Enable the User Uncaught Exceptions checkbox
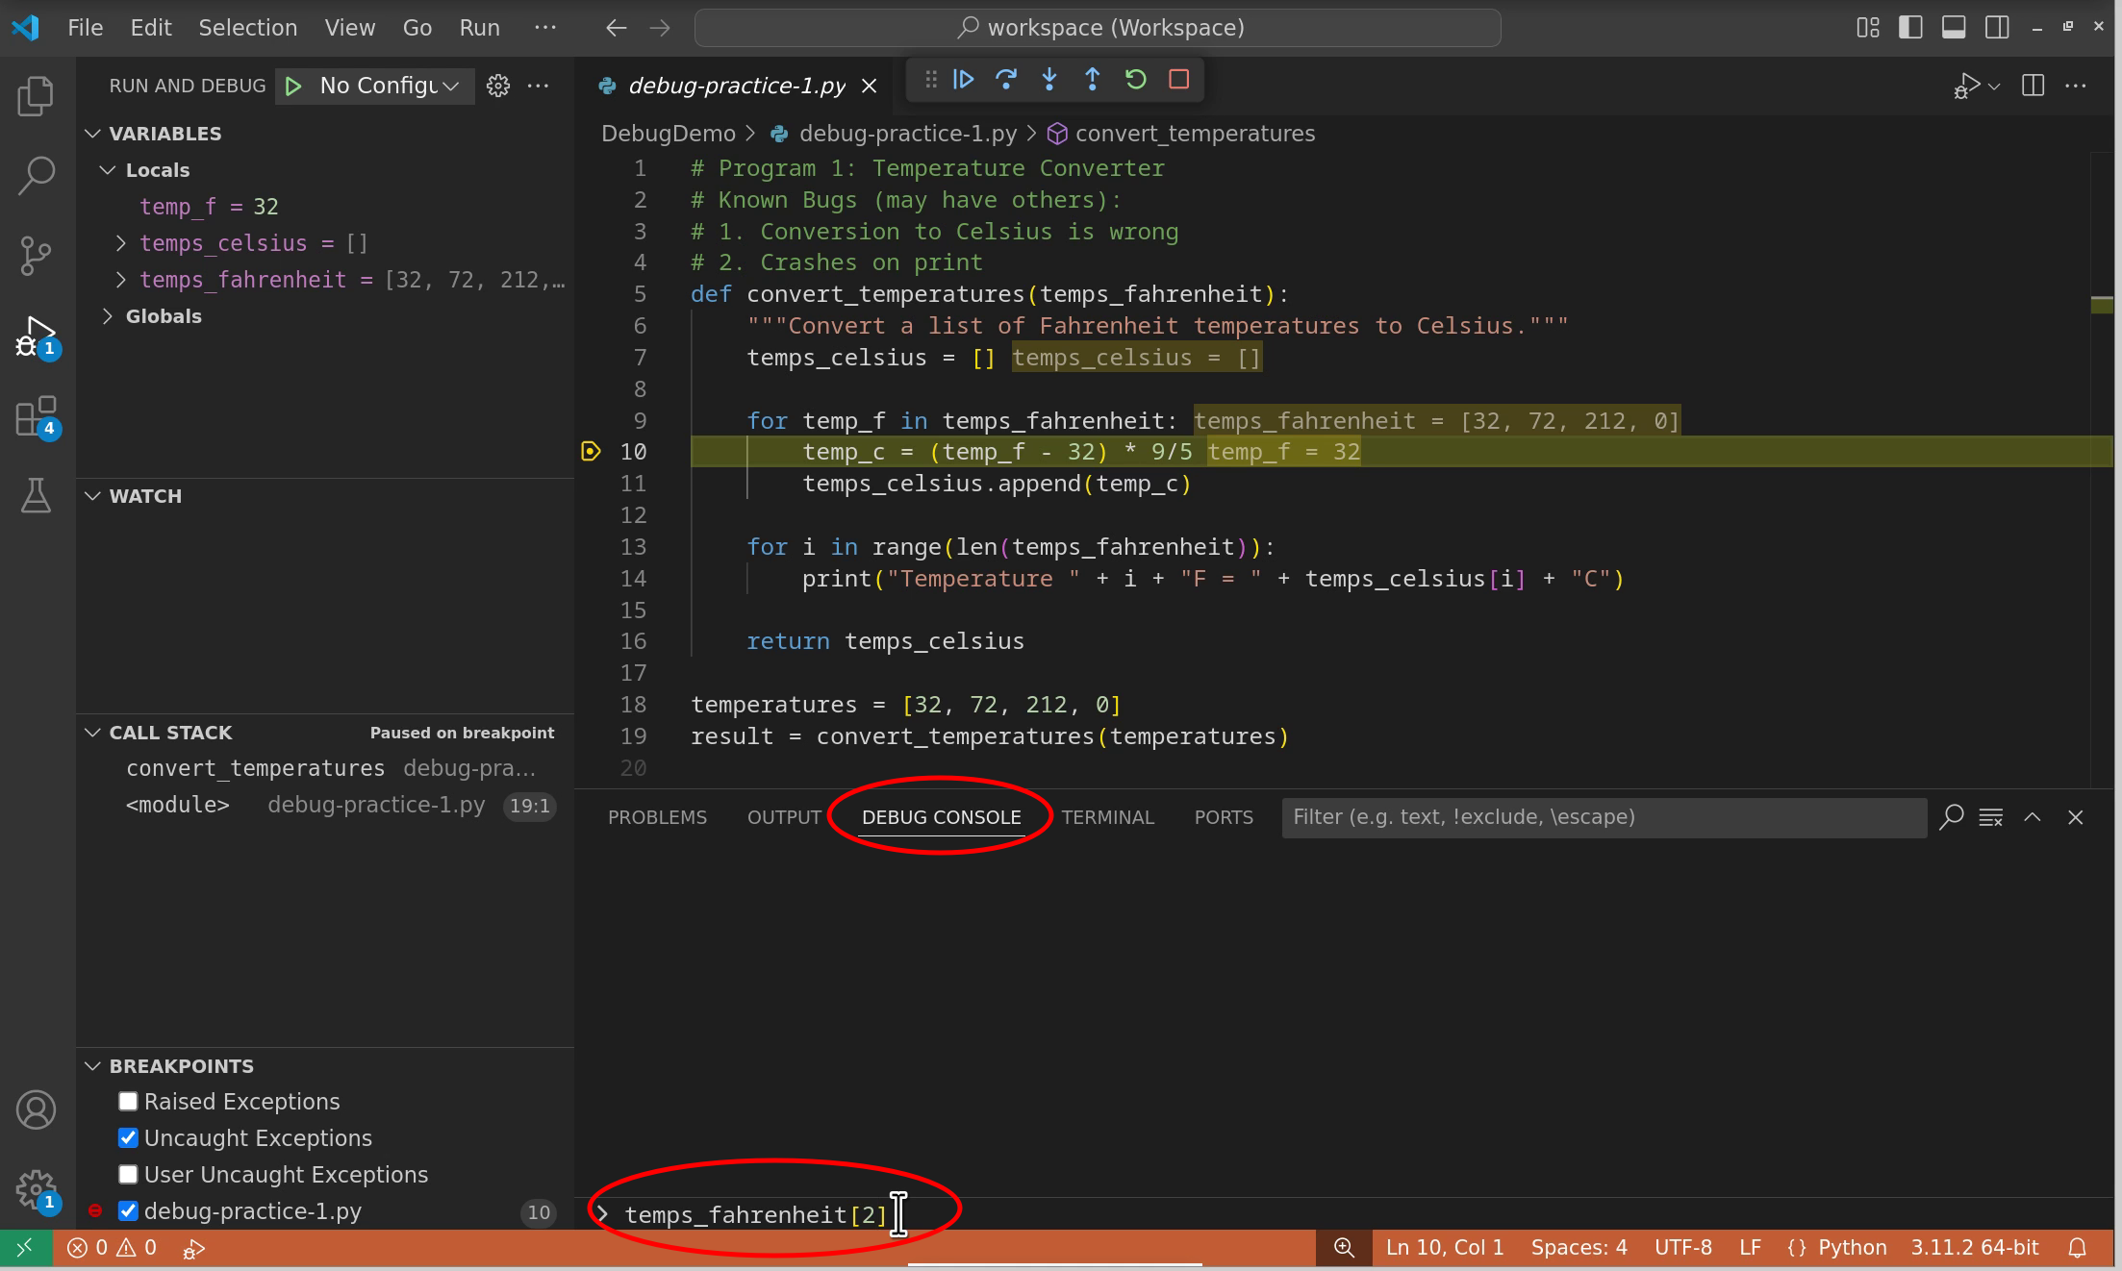The height and width of the screenshot is (1271, 2122). point(128,1174)
